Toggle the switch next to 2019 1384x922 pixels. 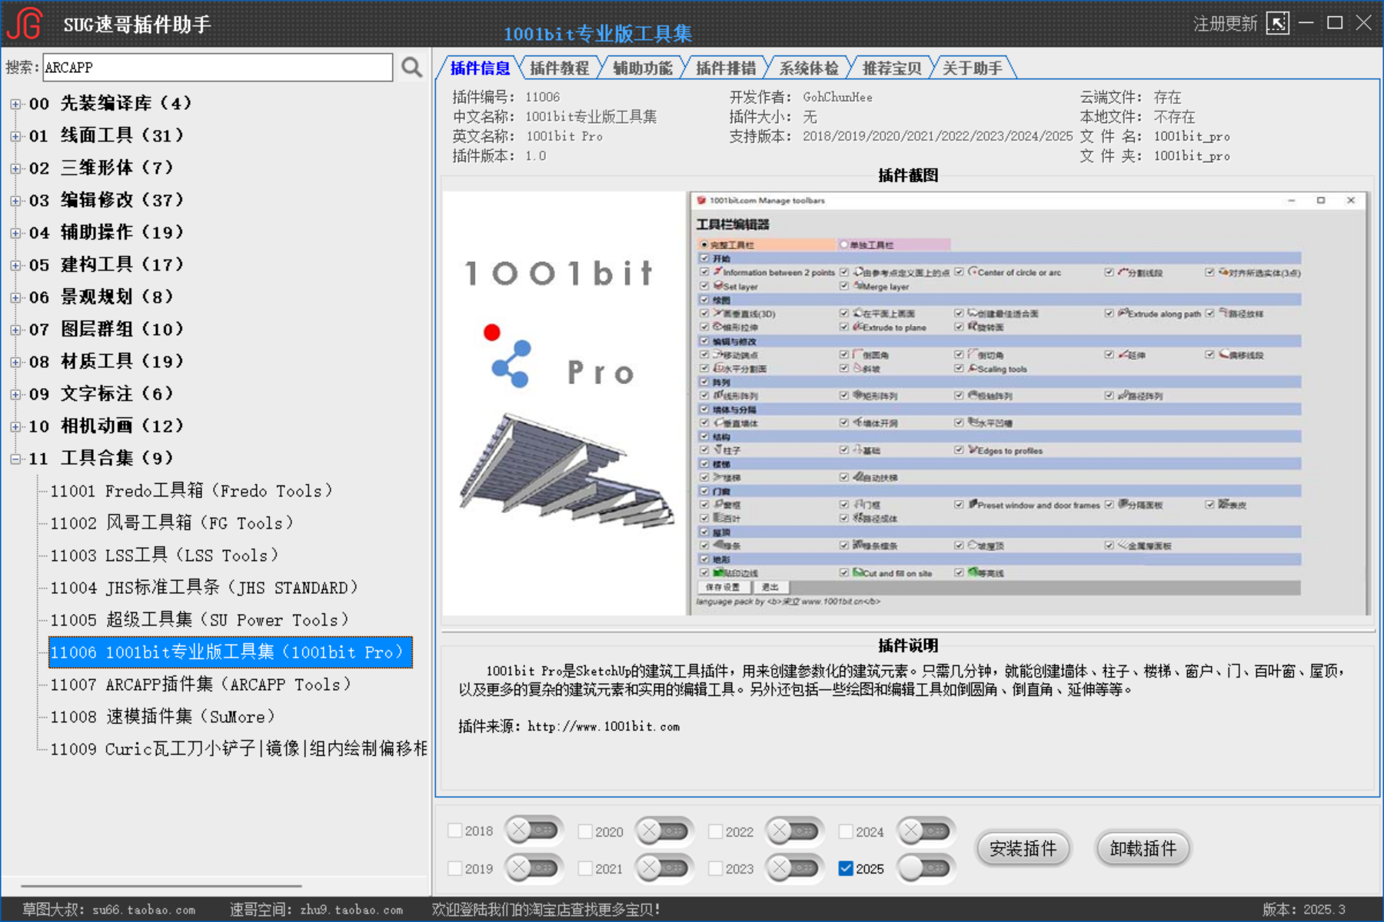click(534, 868)
